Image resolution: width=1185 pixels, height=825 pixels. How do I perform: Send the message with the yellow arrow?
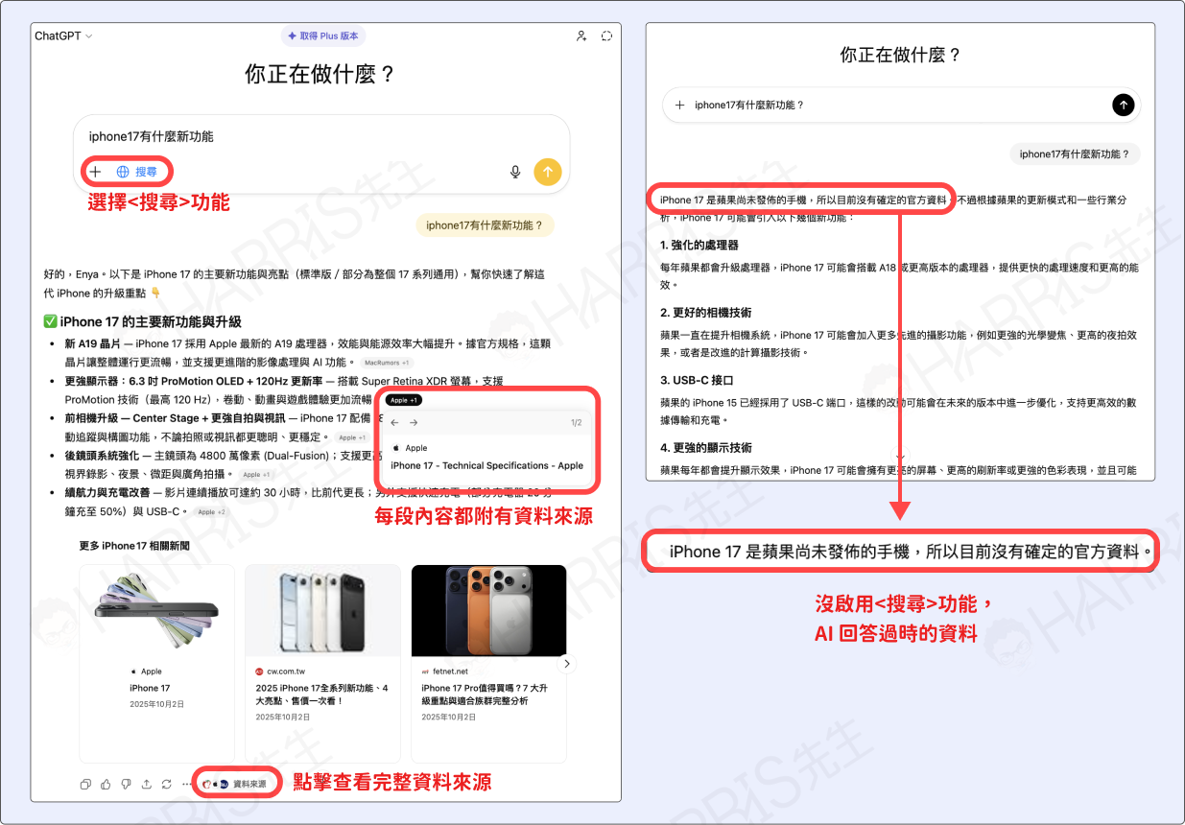[547, 171]
